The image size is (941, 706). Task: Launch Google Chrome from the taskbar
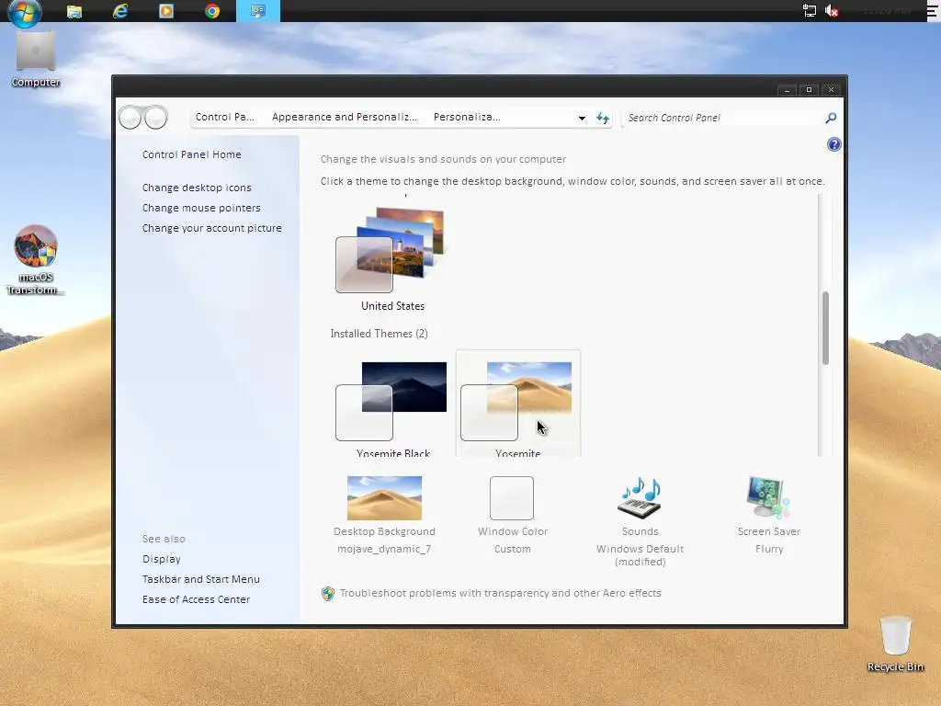click(212, 11)
